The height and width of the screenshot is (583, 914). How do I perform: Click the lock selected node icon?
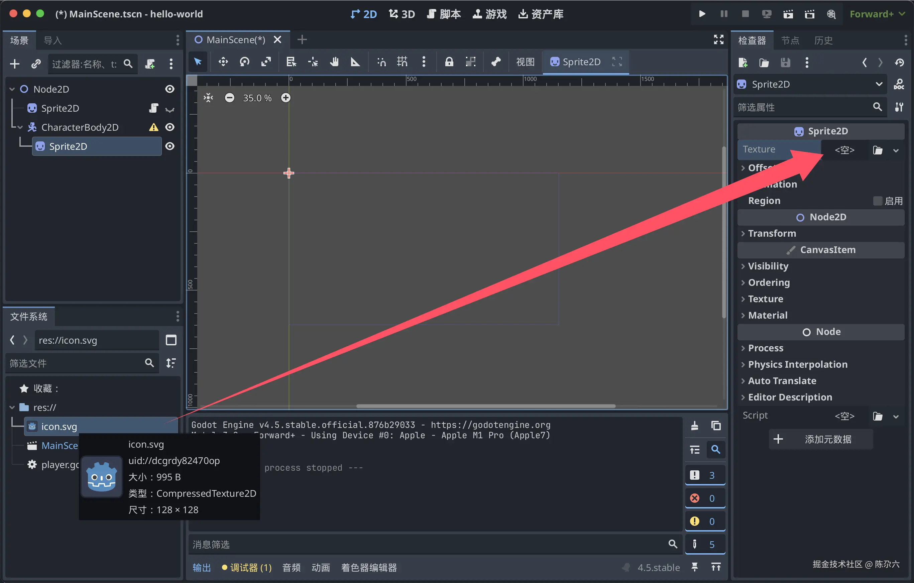click(449, 62)
